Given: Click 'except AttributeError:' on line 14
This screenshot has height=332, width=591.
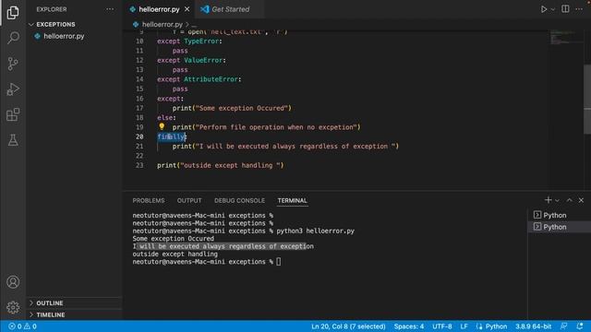Looking at the screenshot, I should 199,79.
